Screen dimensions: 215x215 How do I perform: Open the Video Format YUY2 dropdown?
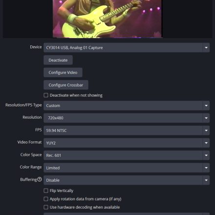[127, 143]
